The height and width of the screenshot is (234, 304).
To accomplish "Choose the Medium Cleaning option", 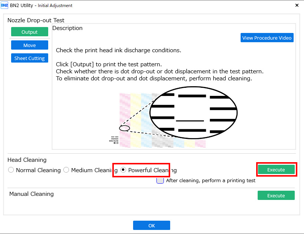I will click(66, 170).
